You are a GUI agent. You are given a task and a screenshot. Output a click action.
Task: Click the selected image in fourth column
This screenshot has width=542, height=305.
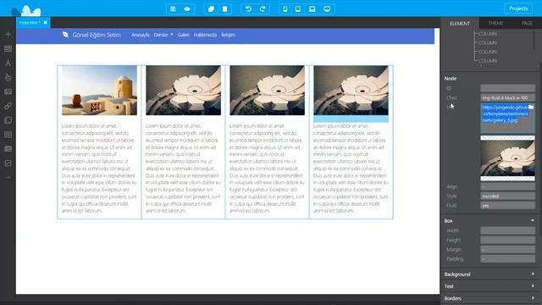[351, 91]
